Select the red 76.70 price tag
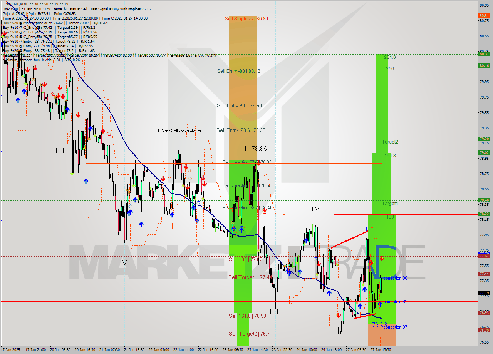Viewport: 493px width, 354px height. pyautogui.click(x=484, y=330)
